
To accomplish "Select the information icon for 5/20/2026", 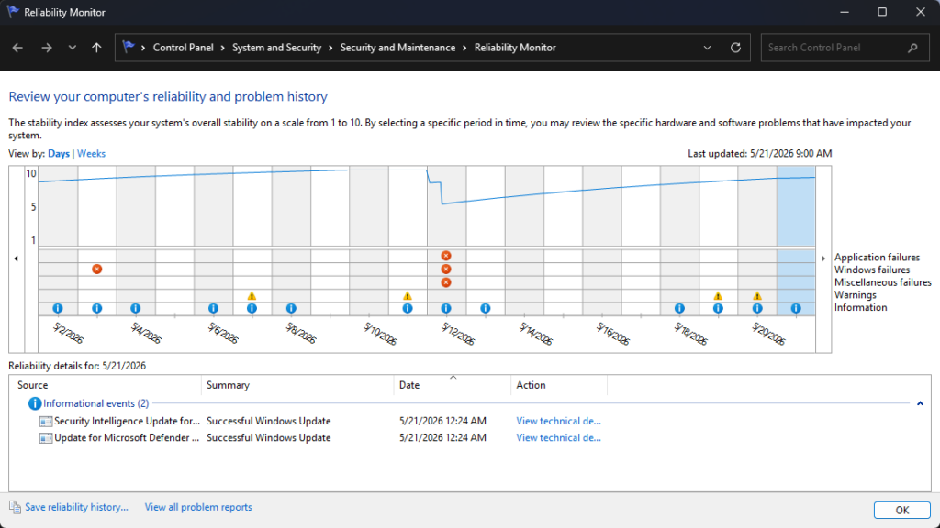I will coord(757,308).
